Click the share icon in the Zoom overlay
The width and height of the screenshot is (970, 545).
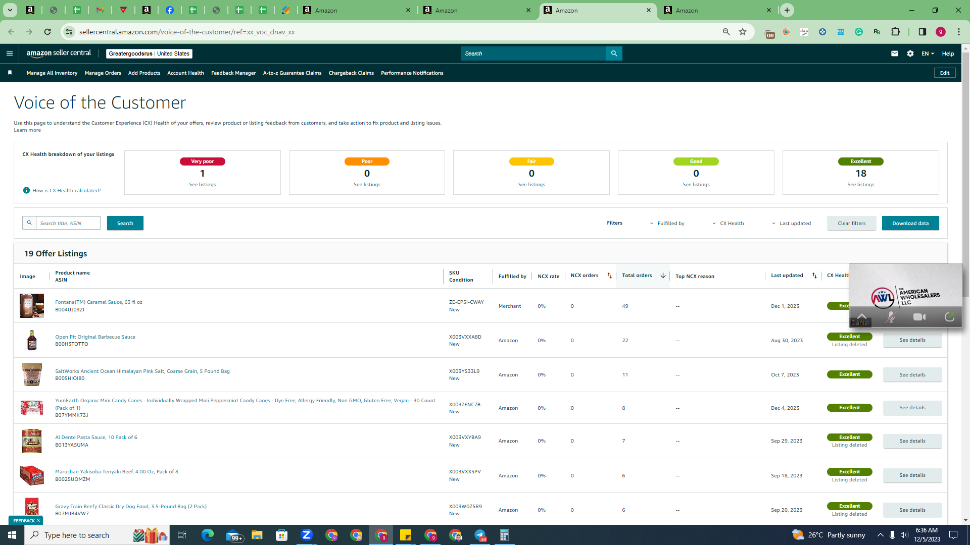[x=950, y=317]
